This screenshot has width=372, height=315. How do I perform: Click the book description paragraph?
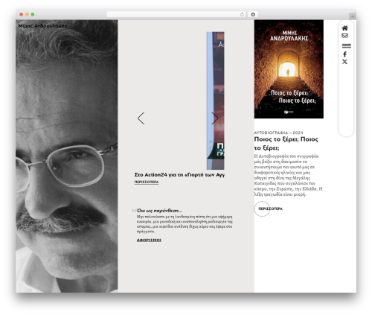289,175
